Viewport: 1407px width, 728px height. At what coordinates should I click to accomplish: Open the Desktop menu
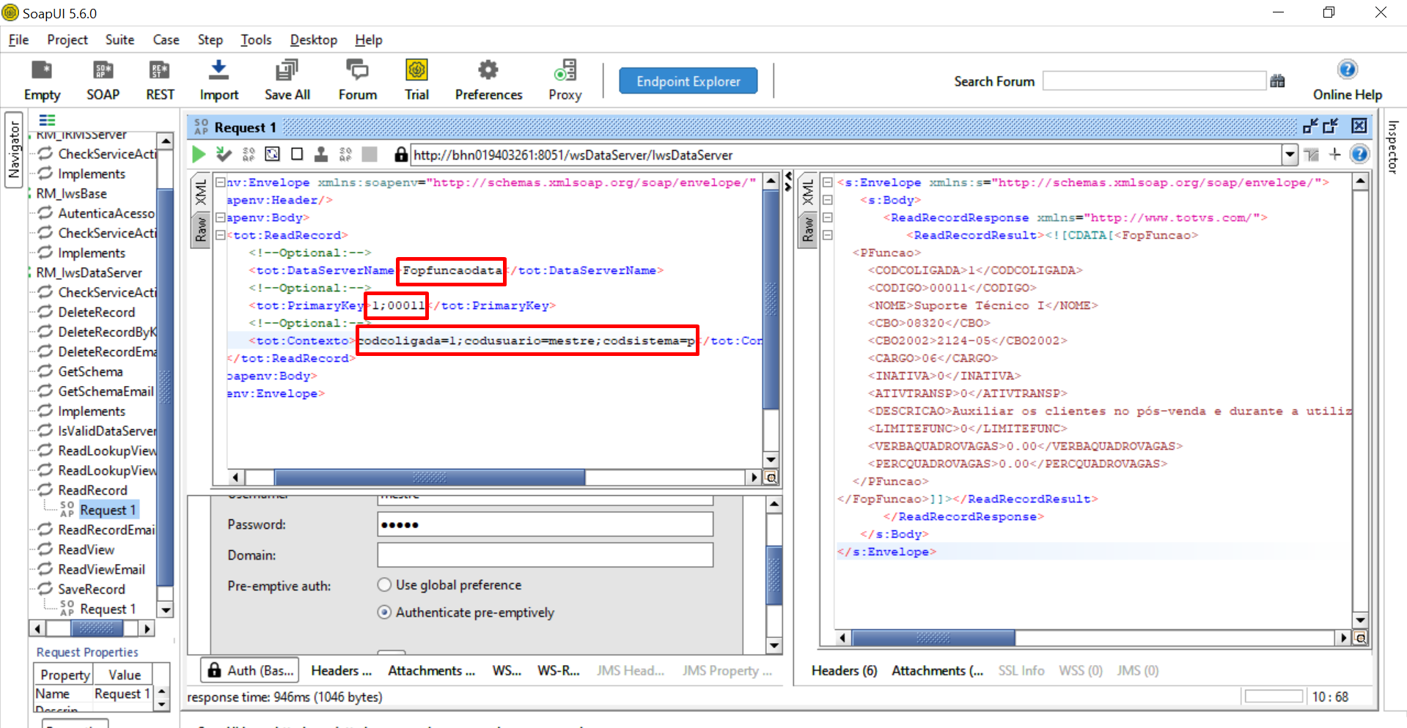[314, 40]
